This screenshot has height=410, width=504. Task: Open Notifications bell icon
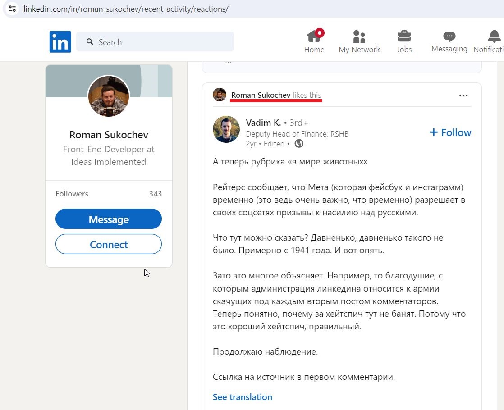(x=494, y=36)
